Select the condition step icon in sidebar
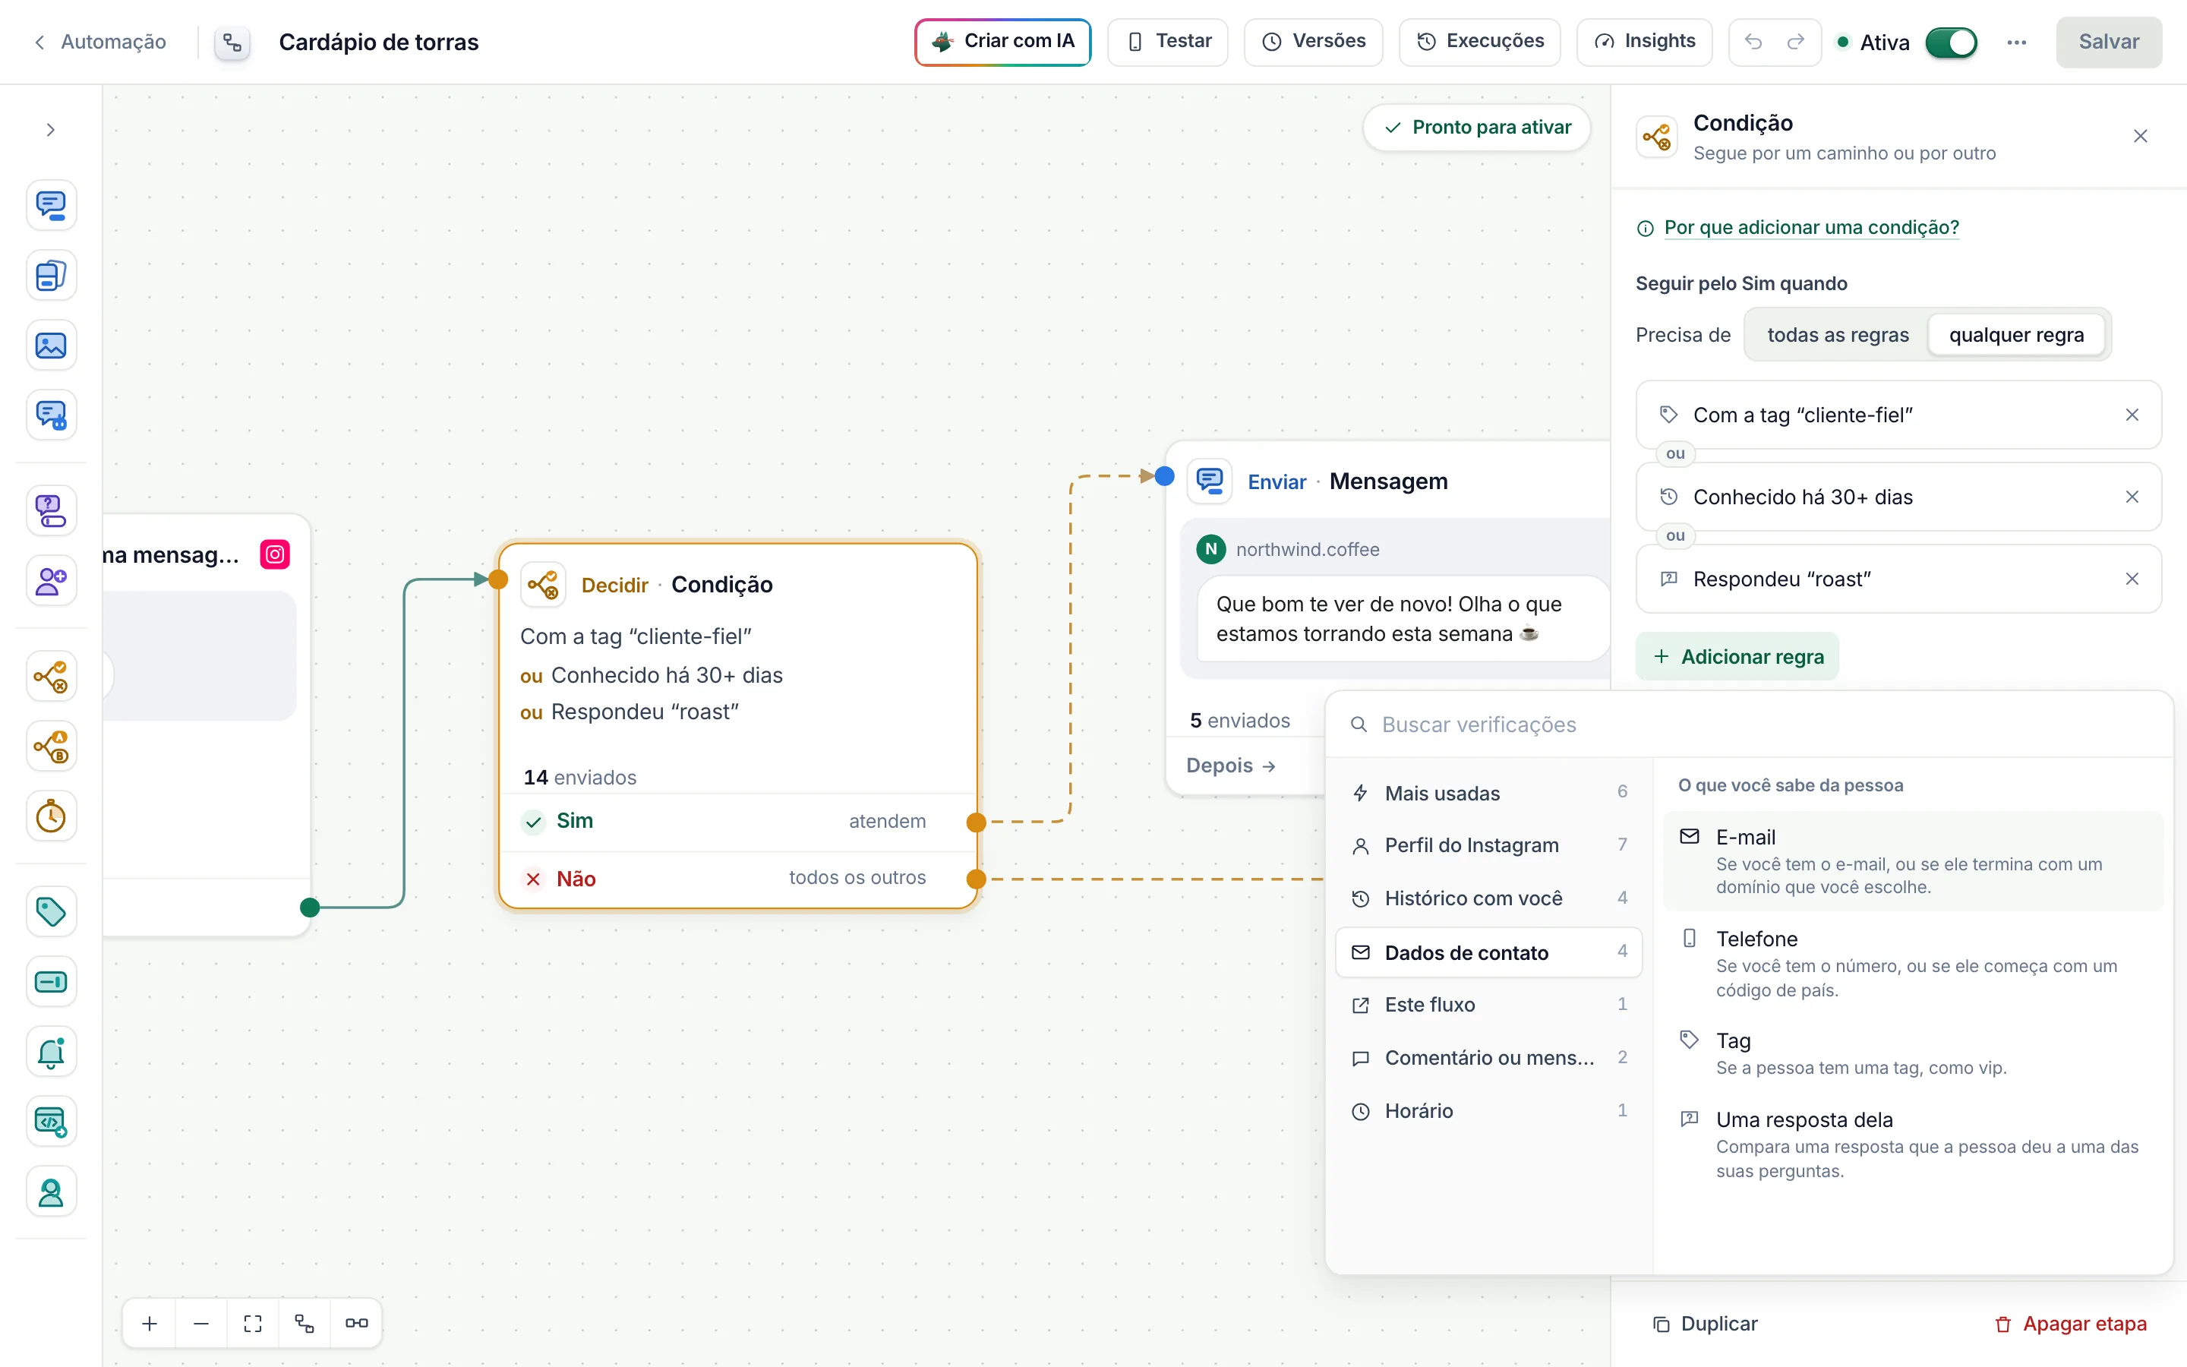Image resolution: width=2187 pixels, height=1367 pixels. [51, 676]
